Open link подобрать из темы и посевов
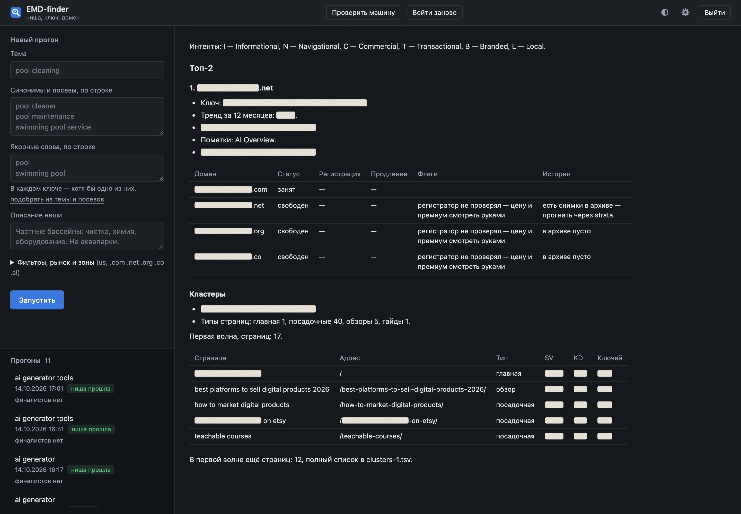741x514 pixels. 57,199
